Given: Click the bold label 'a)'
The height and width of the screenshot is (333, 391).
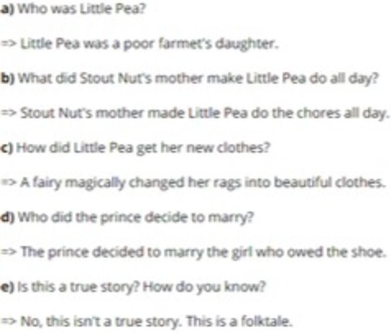Looking at the screenshot, I should tap(8, 10).
